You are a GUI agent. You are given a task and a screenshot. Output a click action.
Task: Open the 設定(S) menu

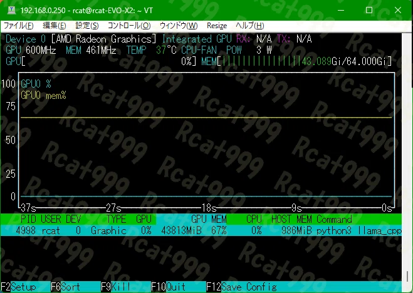coord(87,26)
